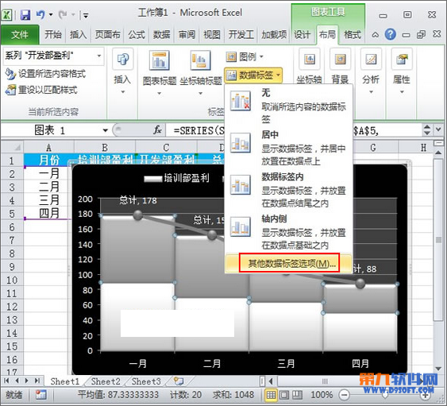Click the 坐标轴标题 axis titles icon
Image resolution: width=447 pixels, height=406 pixels.
[x=201, y=60]
